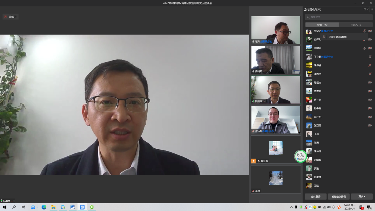Toggle camera for 宗鹏安

(x=370, y=48)
